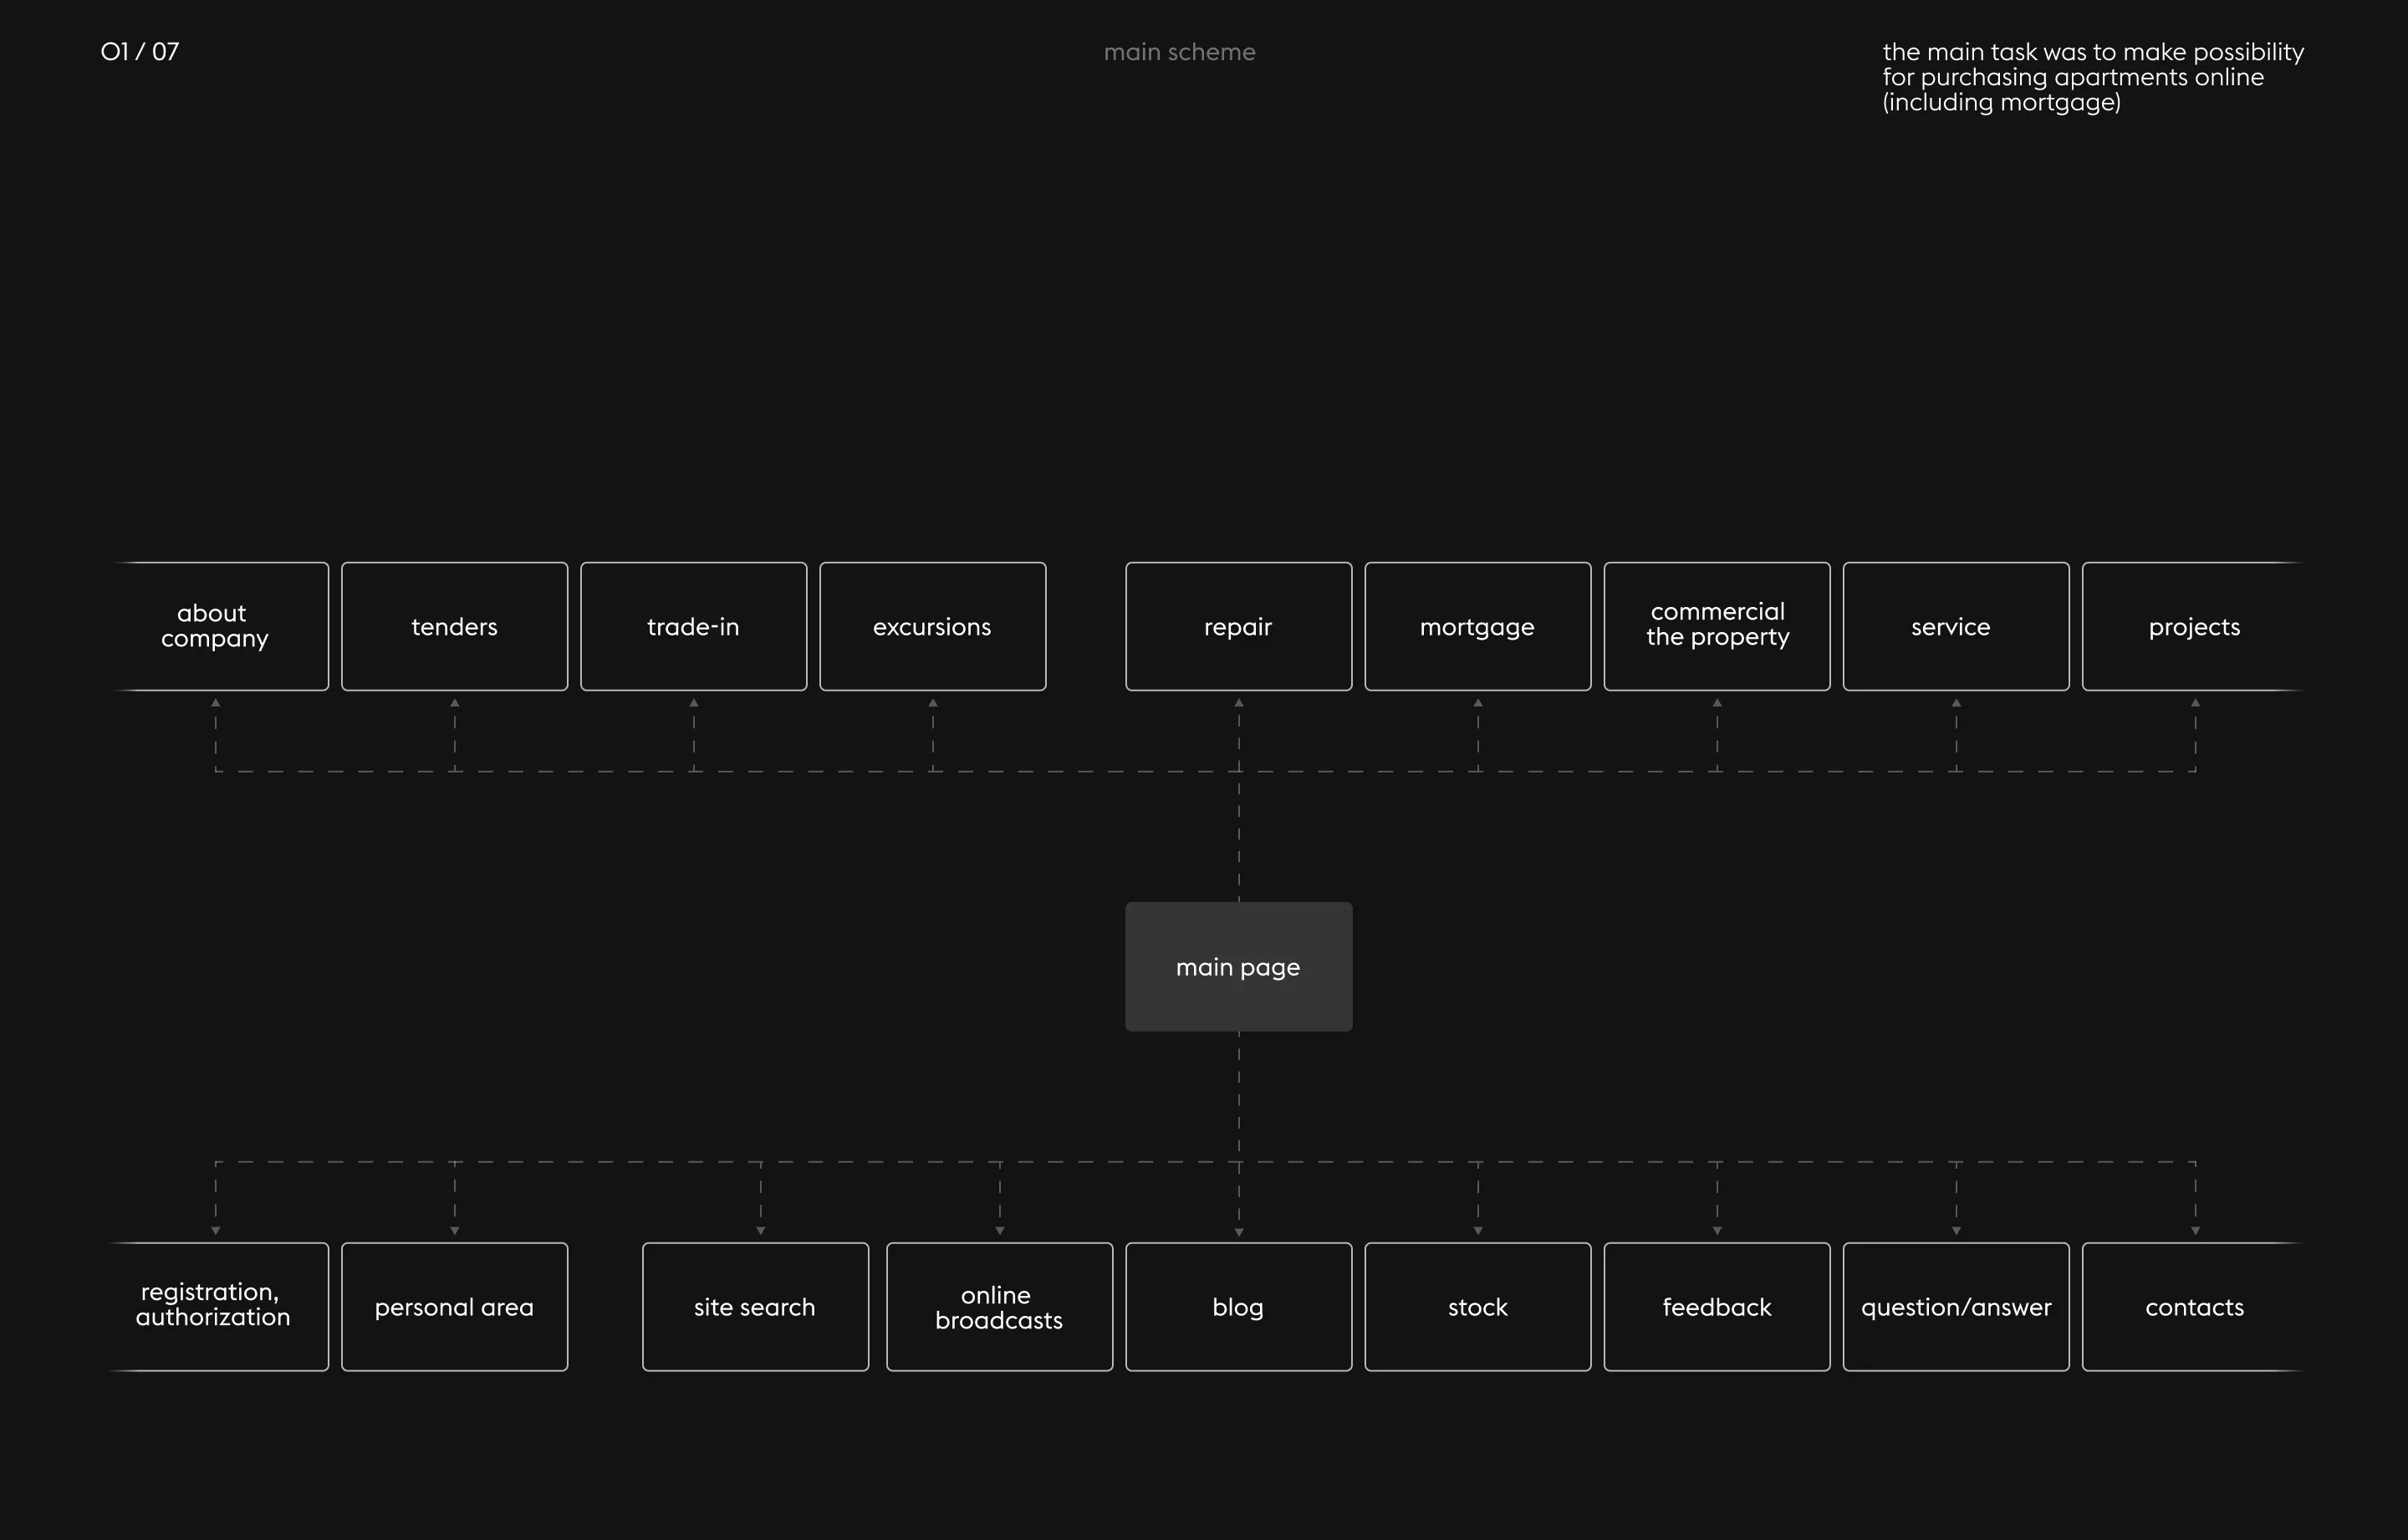Select 'registration, authorization' box
The image size is (2408, 1540).
point(216,1306)
